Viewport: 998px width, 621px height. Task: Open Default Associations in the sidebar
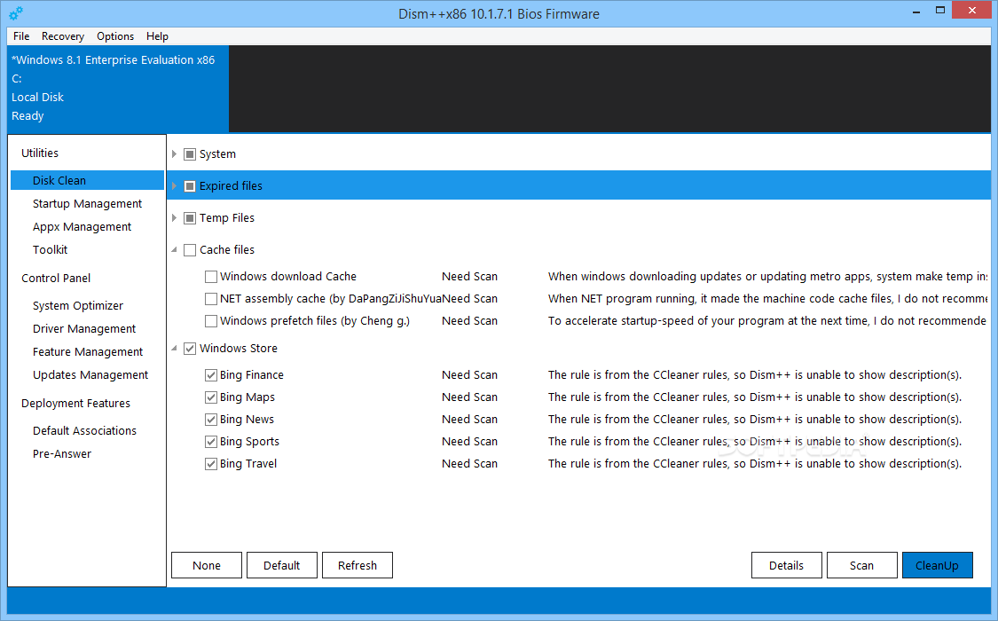[x=84, y=431]
